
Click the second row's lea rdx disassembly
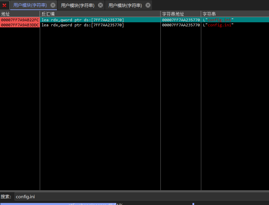tap(83, 25)
